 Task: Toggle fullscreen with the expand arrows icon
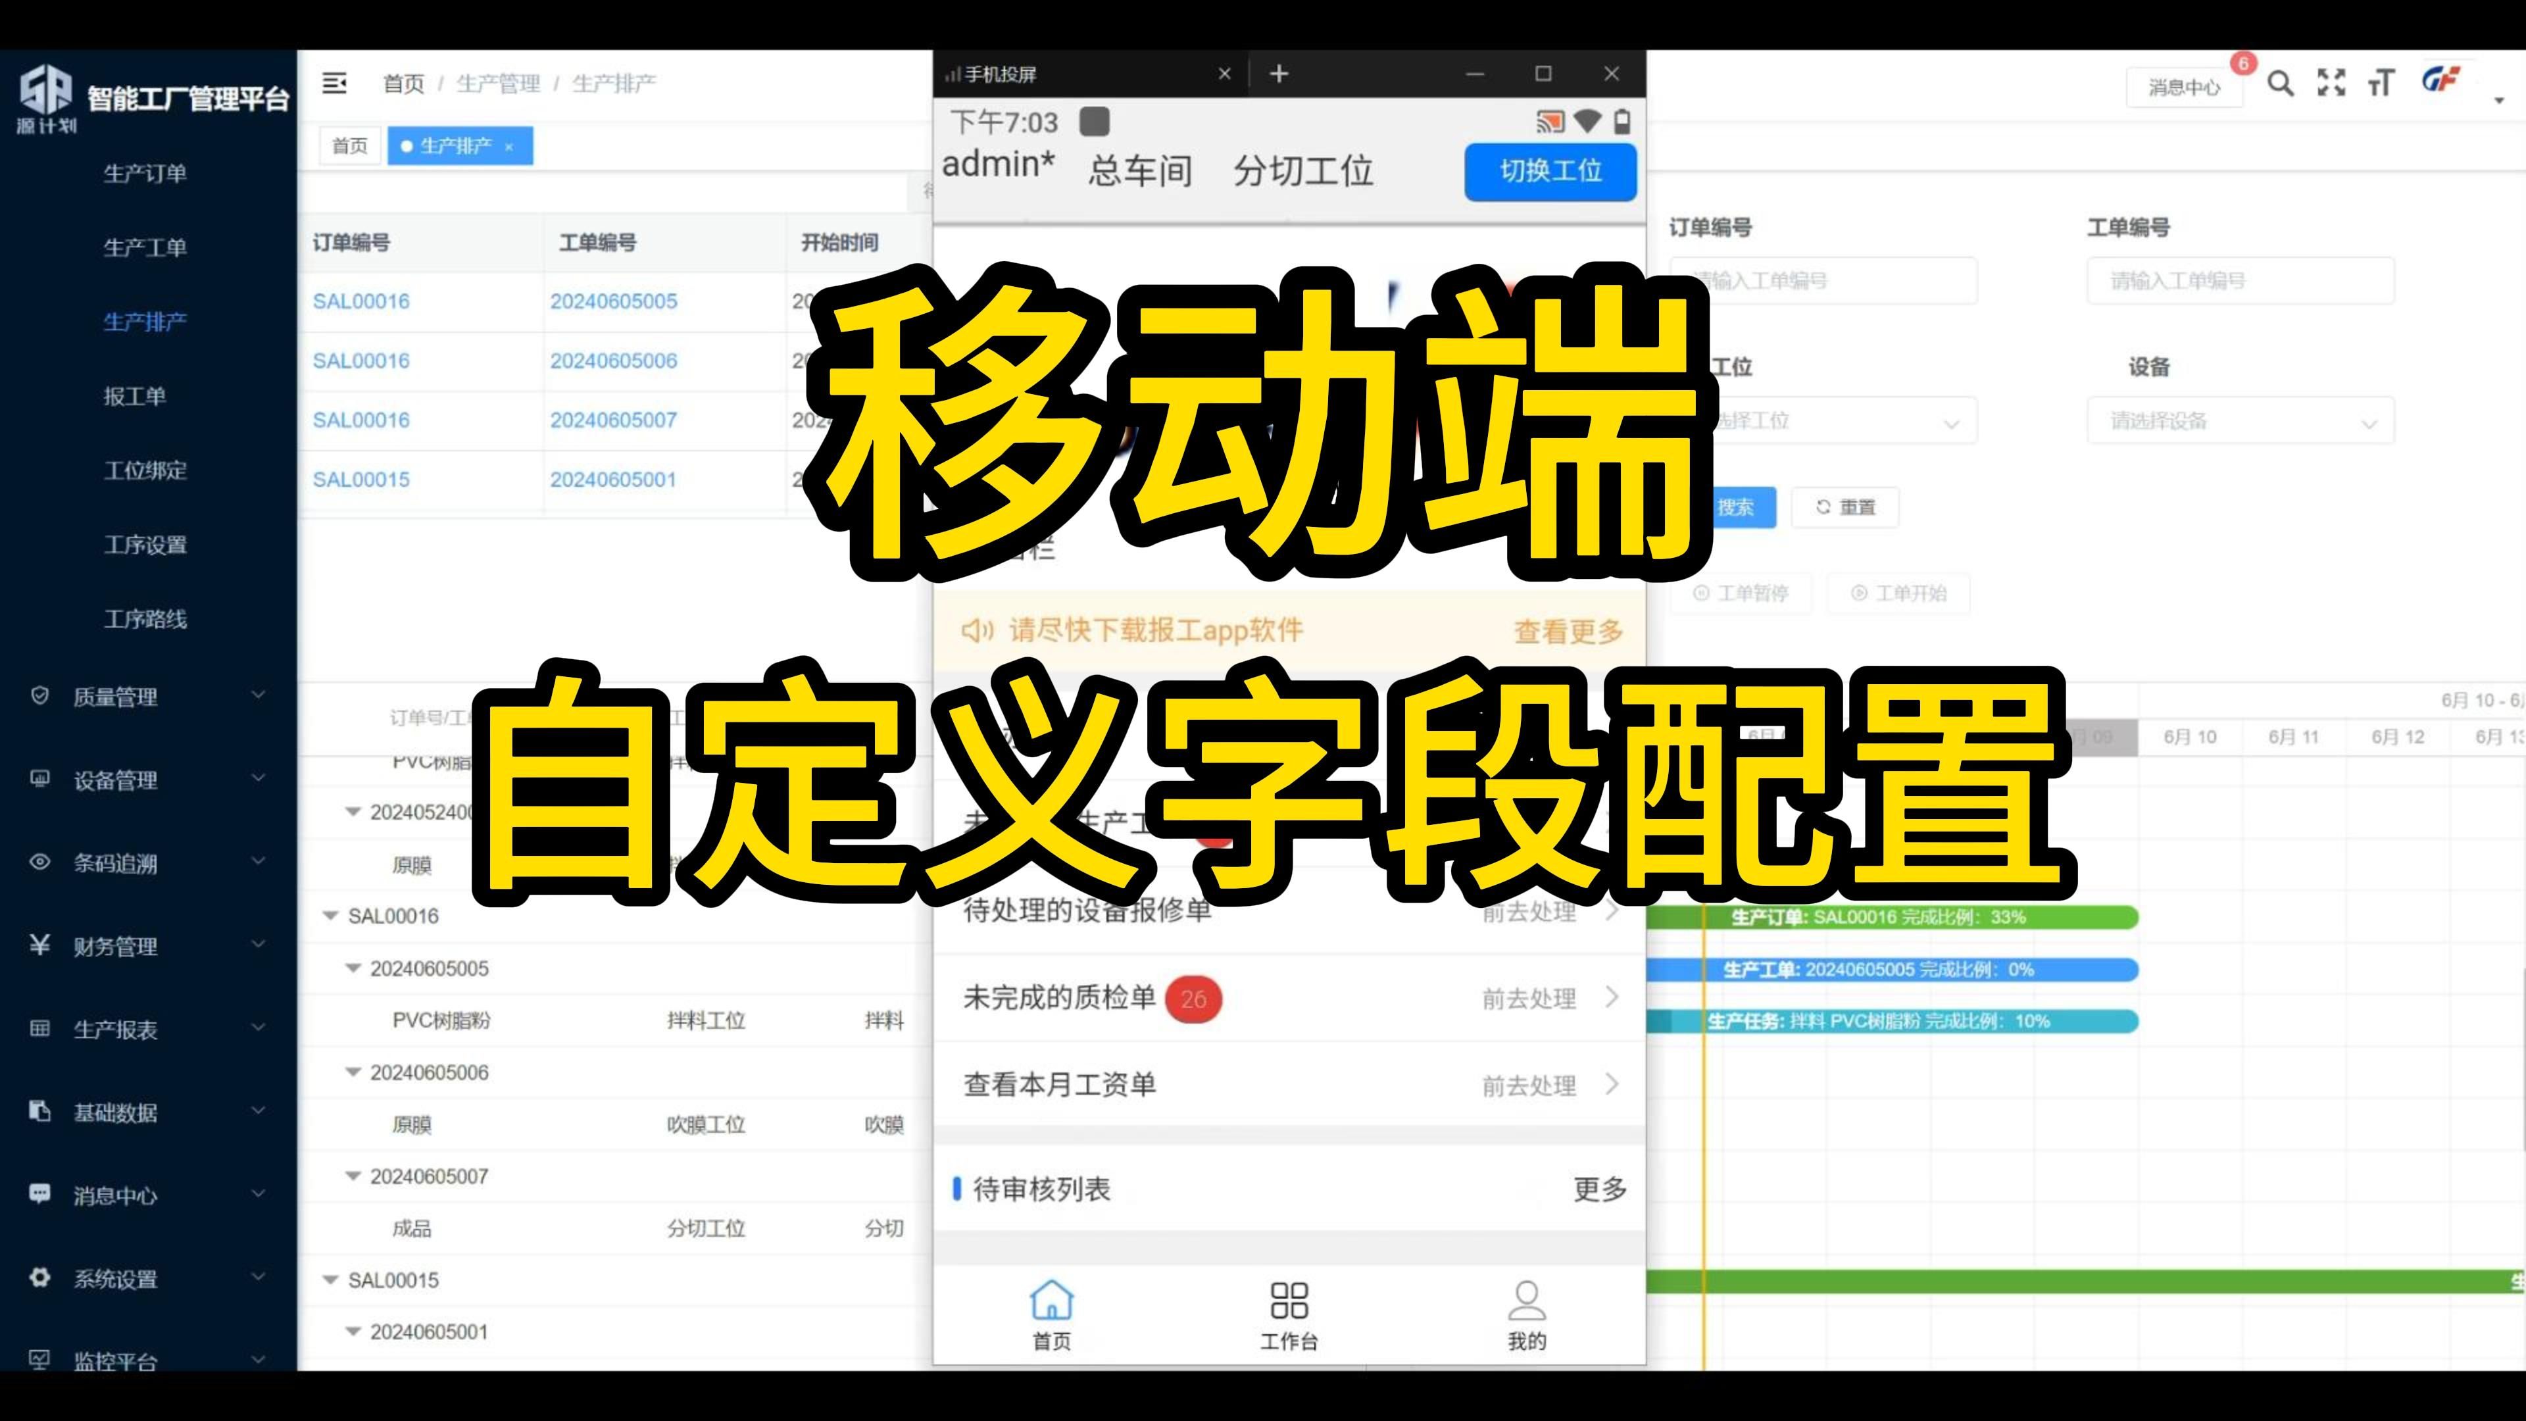tap(2331, 84)
